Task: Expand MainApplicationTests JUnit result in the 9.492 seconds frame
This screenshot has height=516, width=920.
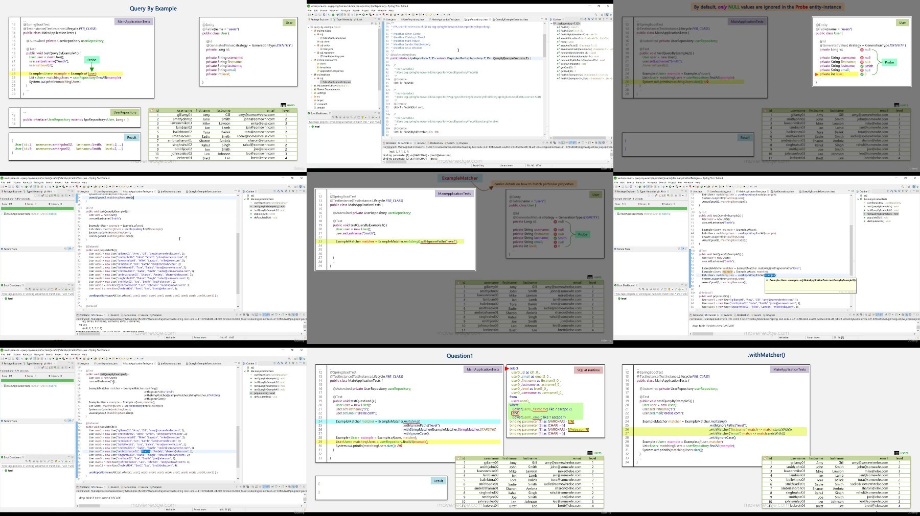Action: click(2, 214)
